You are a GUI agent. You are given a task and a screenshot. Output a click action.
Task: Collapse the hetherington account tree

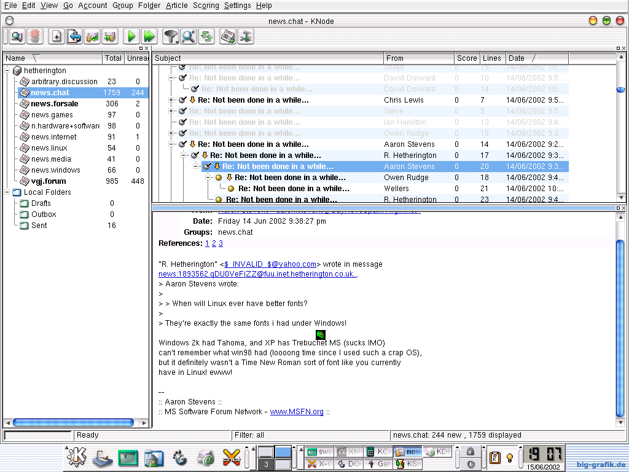[8, 71]
